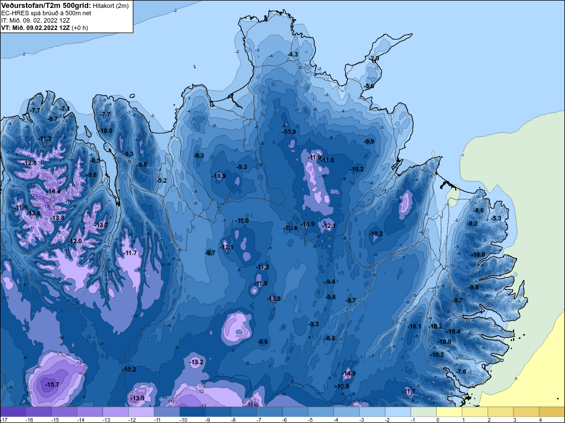Click the -9.9 temperature reading
The image size is (565, 423).
point(369,141)
